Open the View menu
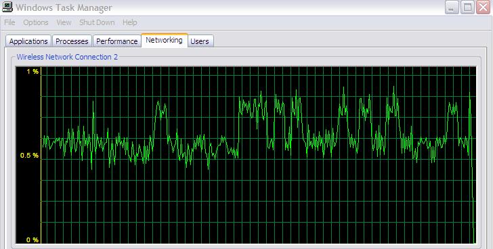This screenshot has height=249, width=493. [x=64, y=22]
